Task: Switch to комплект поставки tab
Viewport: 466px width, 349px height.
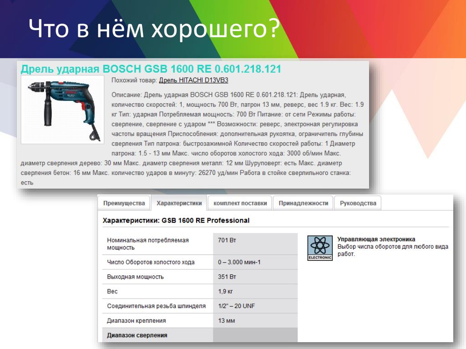Action: coord(240,203)
